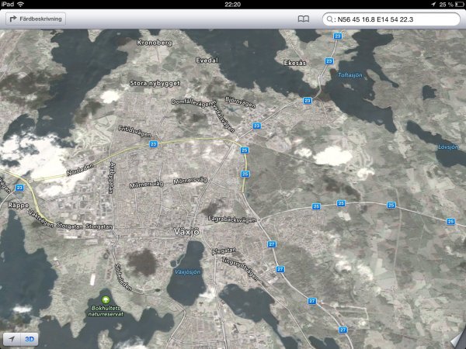Select the Toftasjön lake label
The width and height of the screenshot is (466, 349).
click(x=351, y=75)
